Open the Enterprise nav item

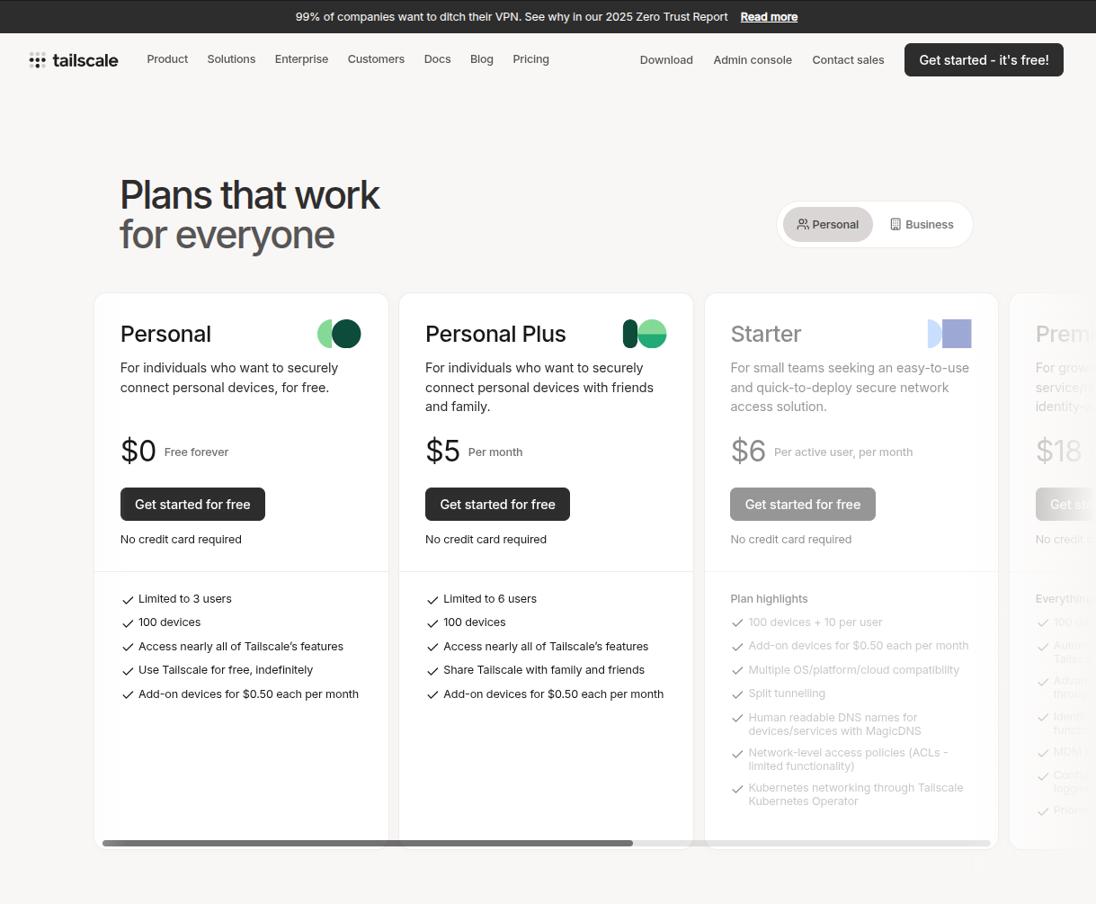[301, 59]
